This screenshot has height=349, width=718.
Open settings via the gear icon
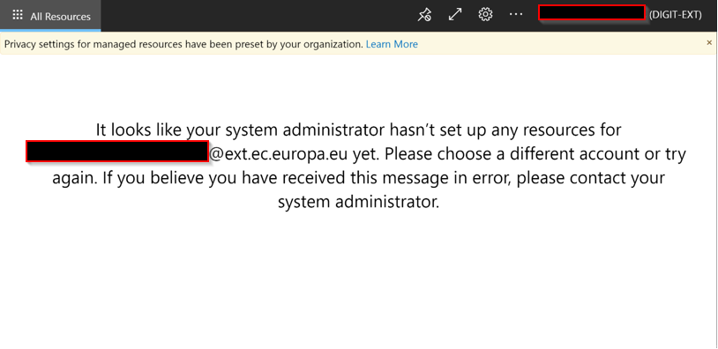(x=485, y=15)
